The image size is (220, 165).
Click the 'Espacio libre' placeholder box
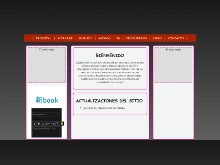174,65
